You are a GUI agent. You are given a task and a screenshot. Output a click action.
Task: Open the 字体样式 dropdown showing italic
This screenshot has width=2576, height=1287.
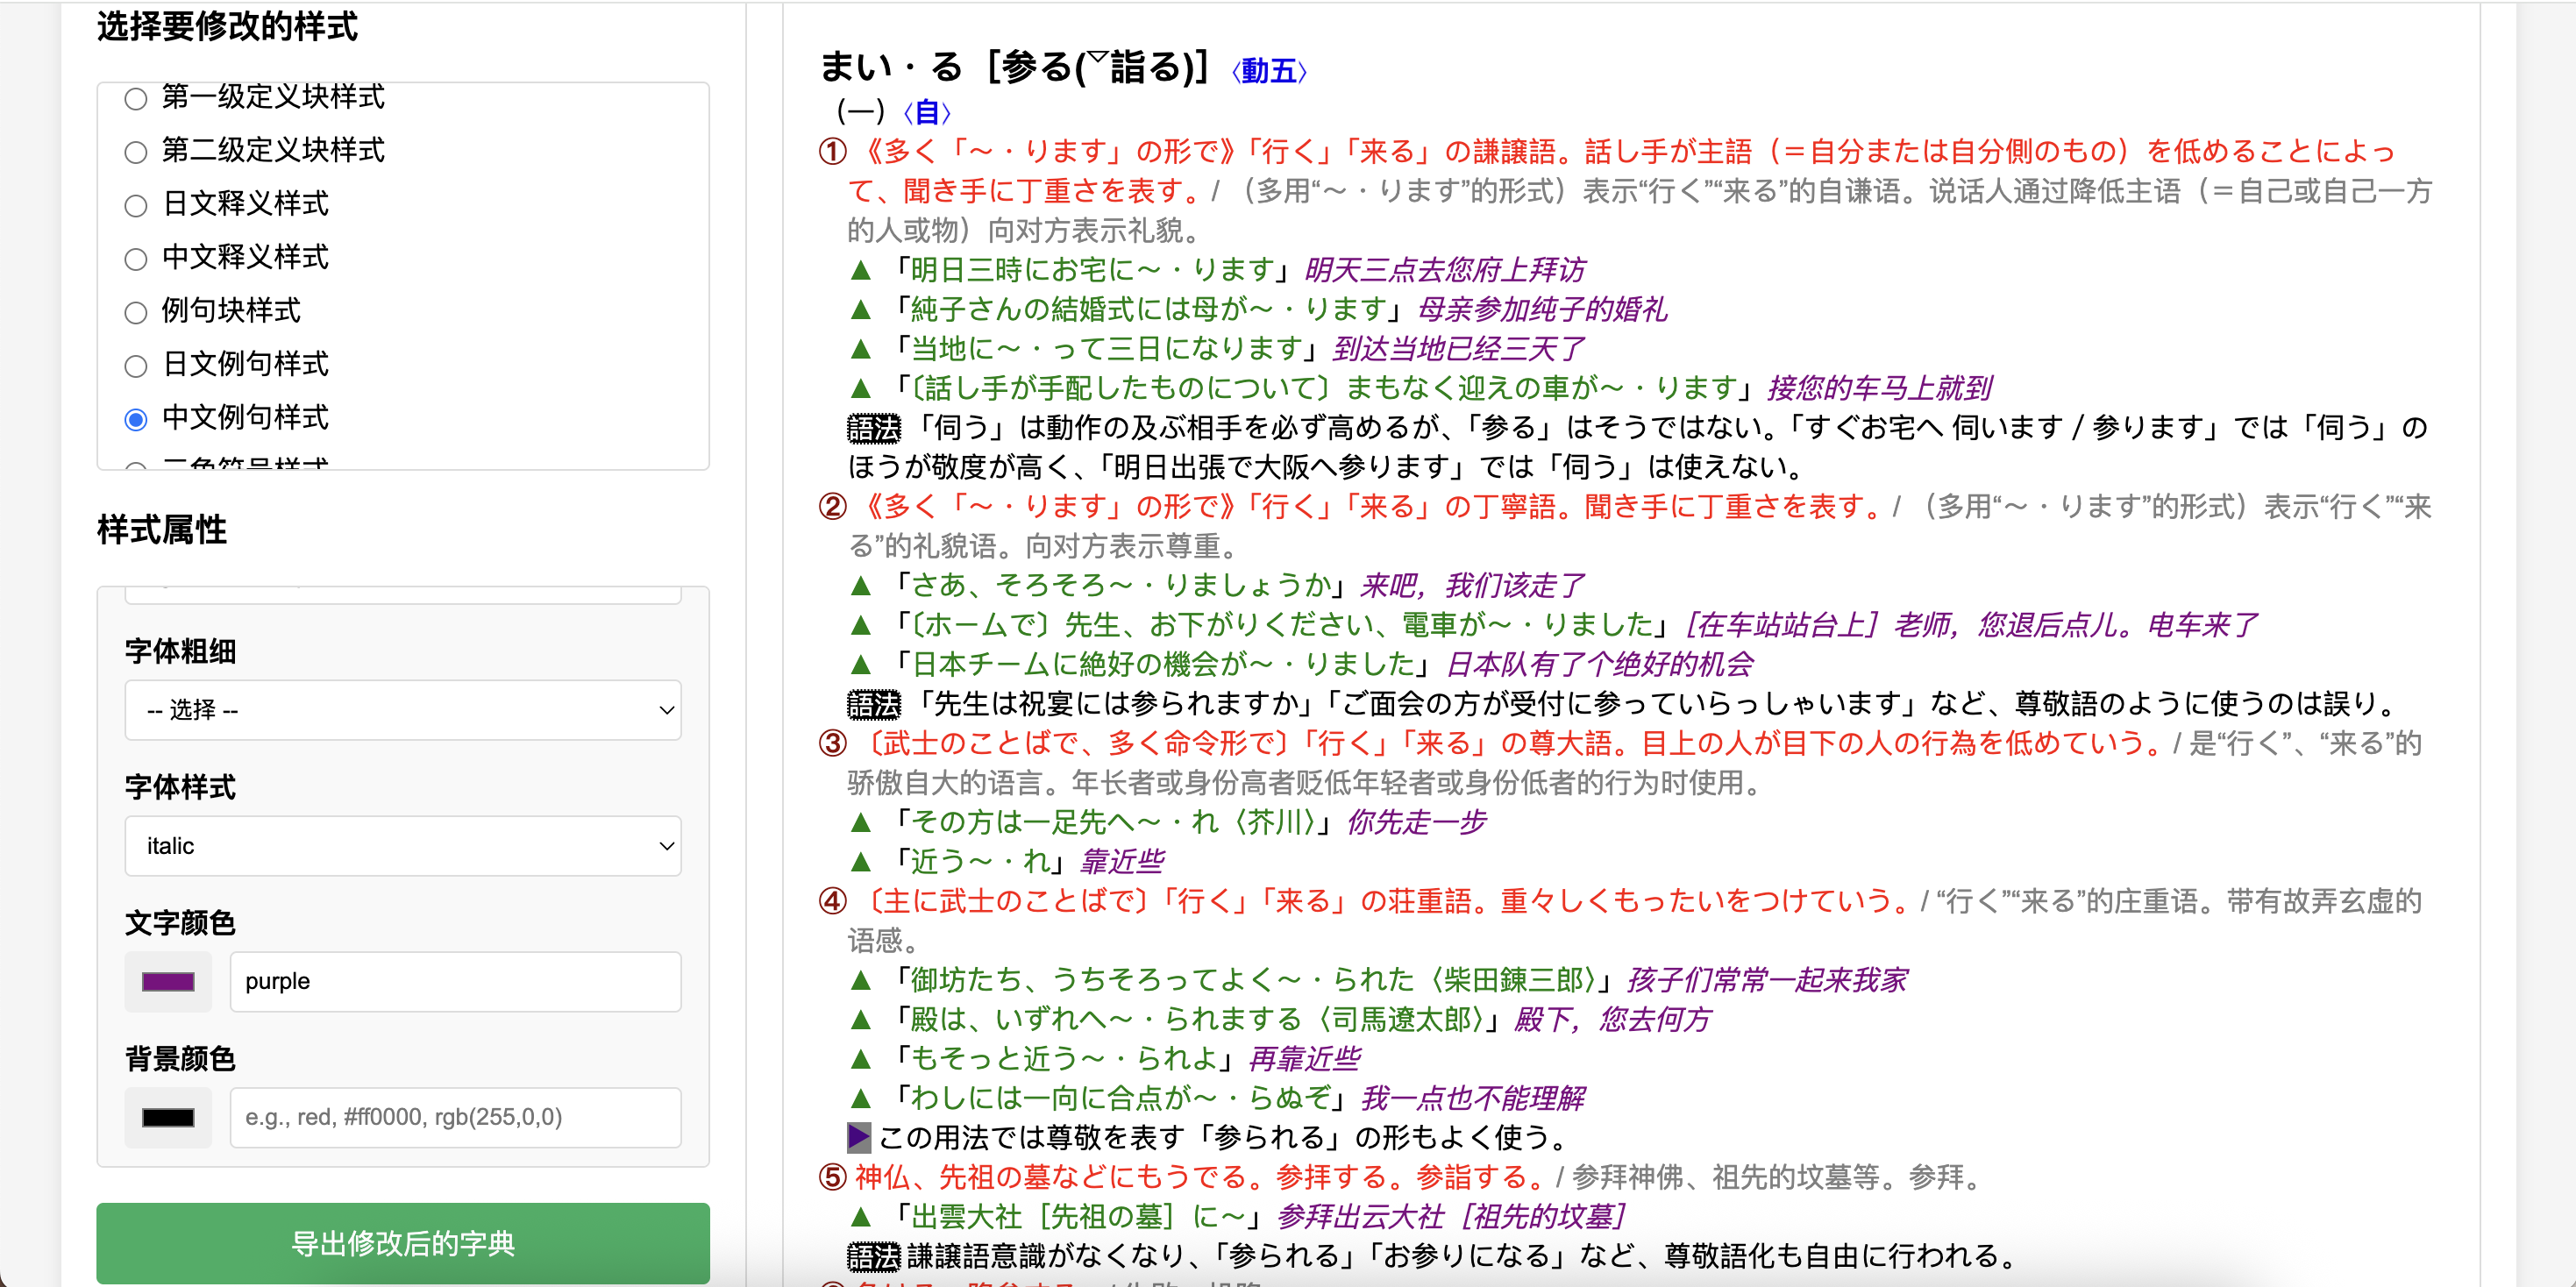point(402,846)
